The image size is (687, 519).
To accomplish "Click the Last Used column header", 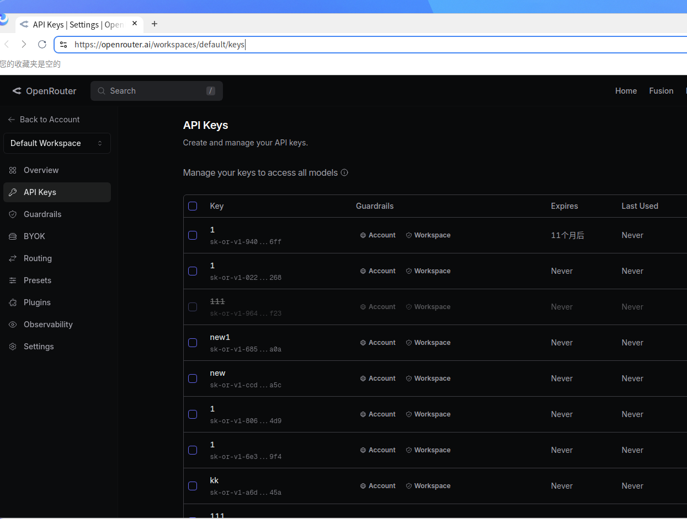I will tap(640, 206).
